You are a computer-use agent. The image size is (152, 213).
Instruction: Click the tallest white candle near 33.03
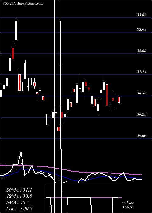click(16, 30)
